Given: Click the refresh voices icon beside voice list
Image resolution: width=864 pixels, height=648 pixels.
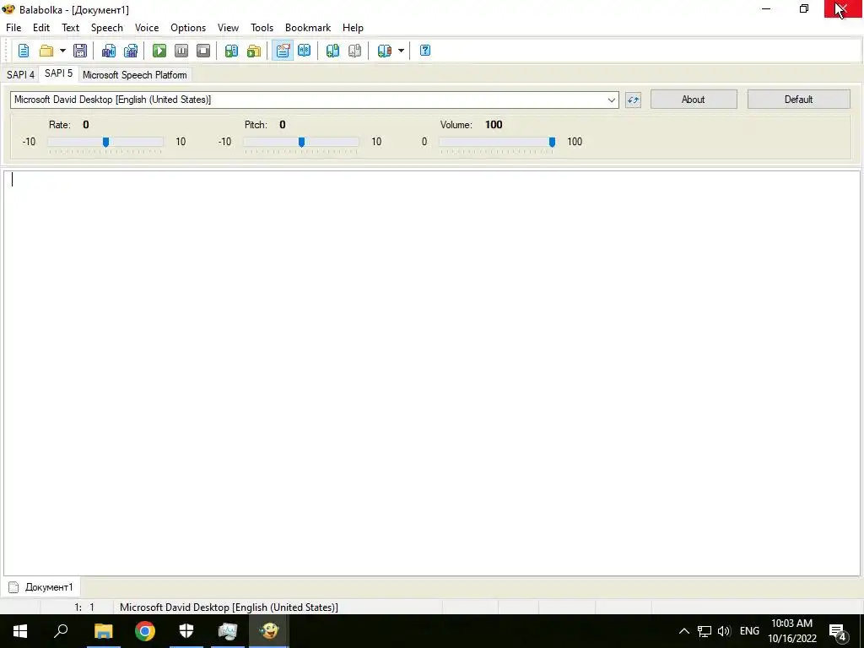Looking at the screenshot, I should pos(633,100).
